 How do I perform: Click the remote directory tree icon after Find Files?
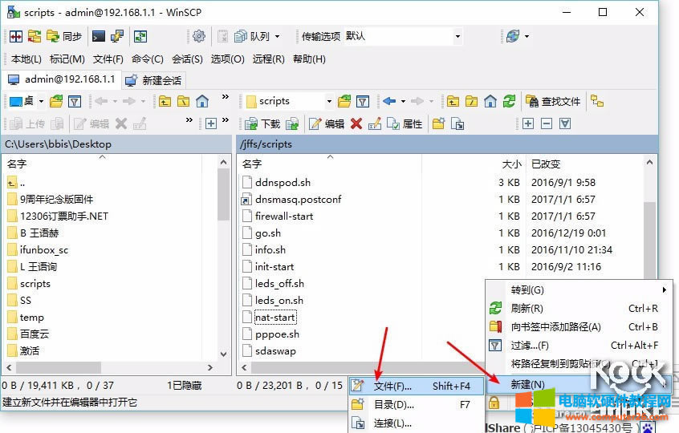[x=597, y=102]
